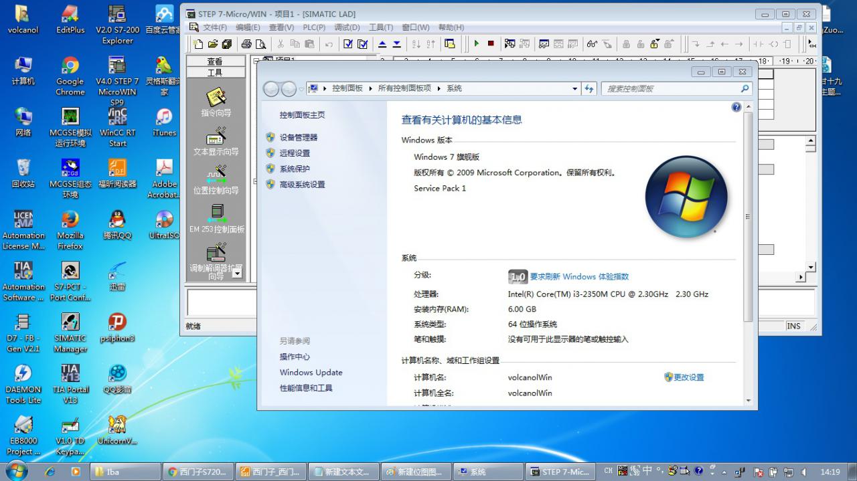Click the STOP (red square) toolbar icon
857x481 pixels.
491,43
